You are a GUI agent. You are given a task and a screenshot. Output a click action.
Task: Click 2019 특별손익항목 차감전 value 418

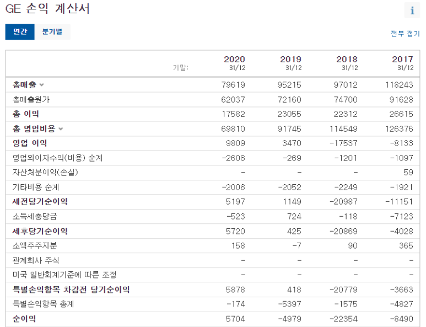pos(294,290)
